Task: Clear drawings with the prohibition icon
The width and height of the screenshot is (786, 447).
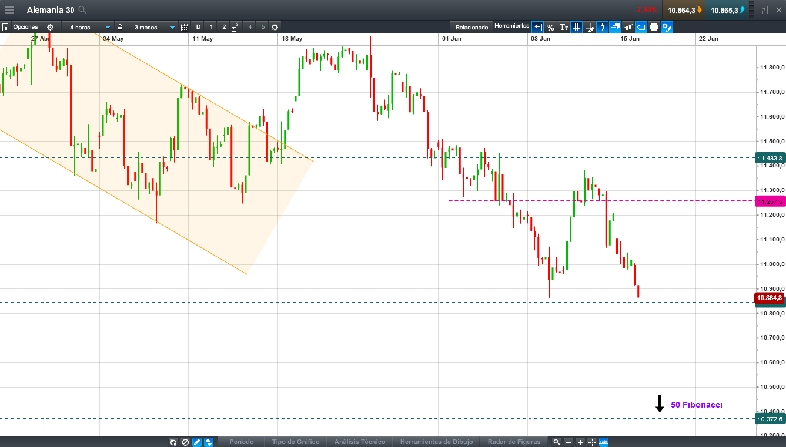Action: click(185, 442)
